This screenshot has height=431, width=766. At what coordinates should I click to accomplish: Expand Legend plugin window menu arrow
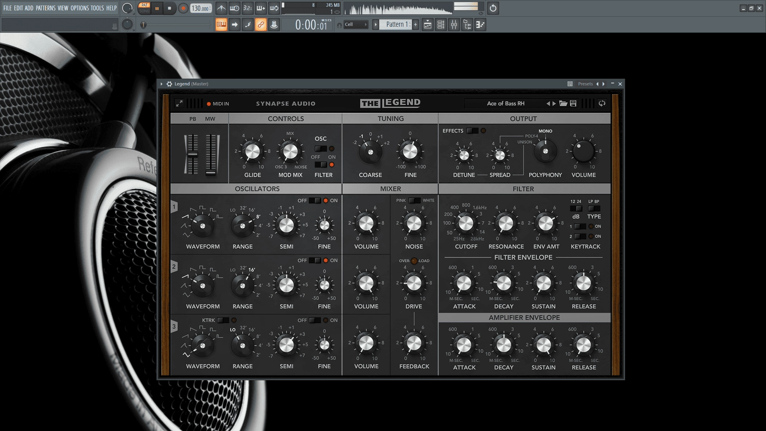click(161, 84)
